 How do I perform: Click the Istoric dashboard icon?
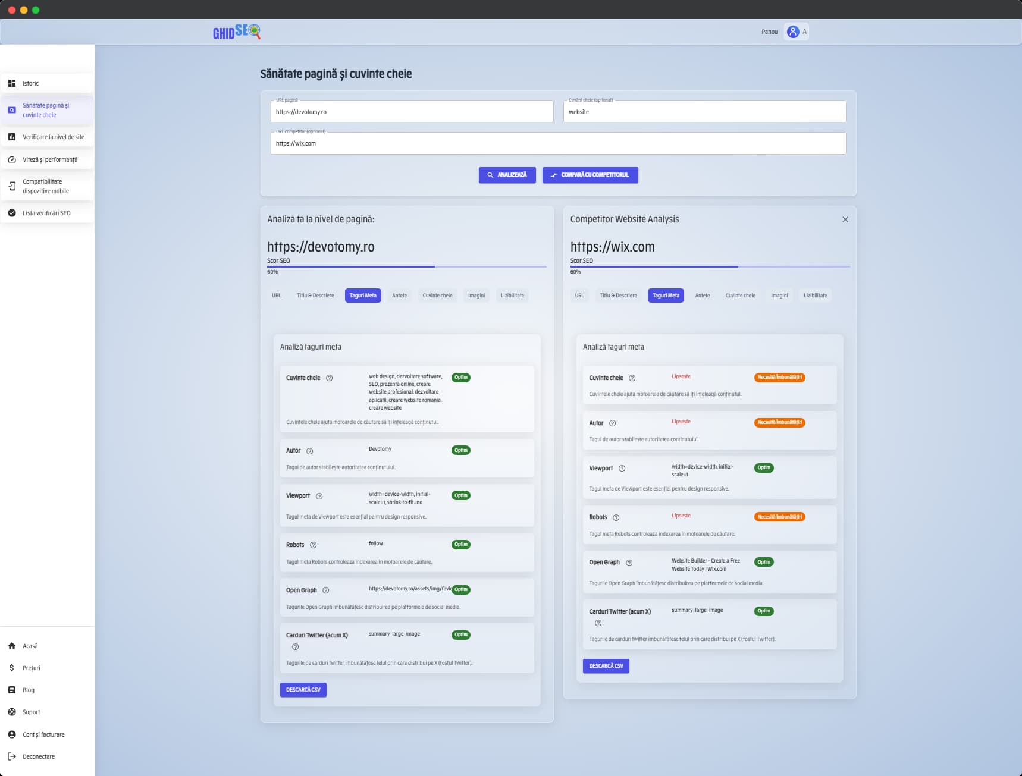point(12,83)
